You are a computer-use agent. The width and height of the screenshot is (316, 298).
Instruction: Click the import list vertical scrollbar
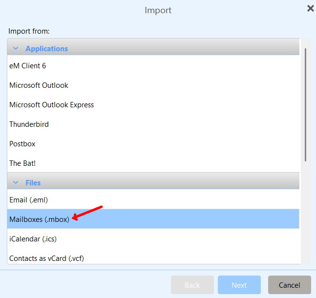point(306,105)
